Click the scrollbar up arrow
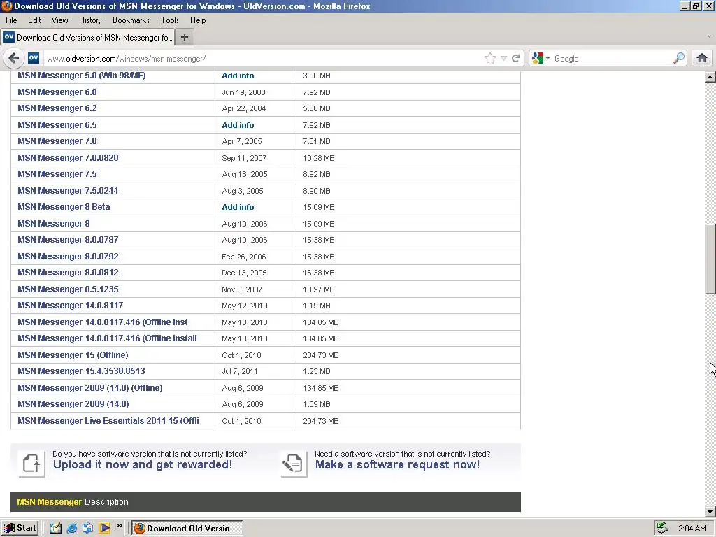 (x=710, y=77)
